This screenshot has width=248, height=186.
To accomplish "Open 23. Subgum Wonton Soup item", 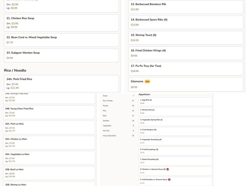I will (x=61, y=55).
